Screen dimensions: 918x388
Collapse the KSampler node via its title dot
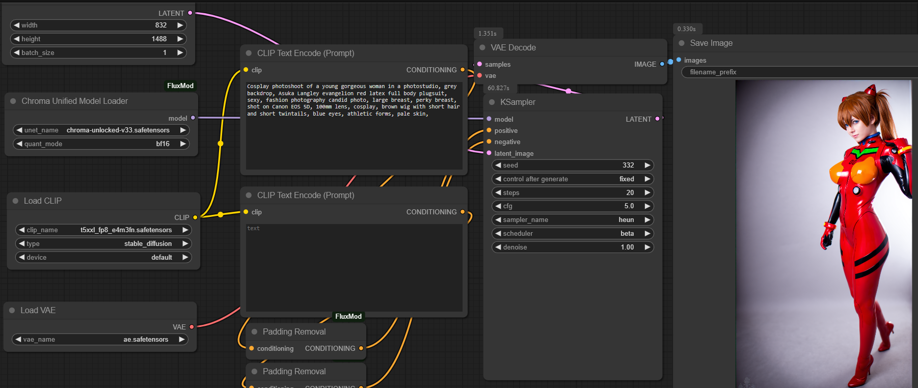point(492,102)
